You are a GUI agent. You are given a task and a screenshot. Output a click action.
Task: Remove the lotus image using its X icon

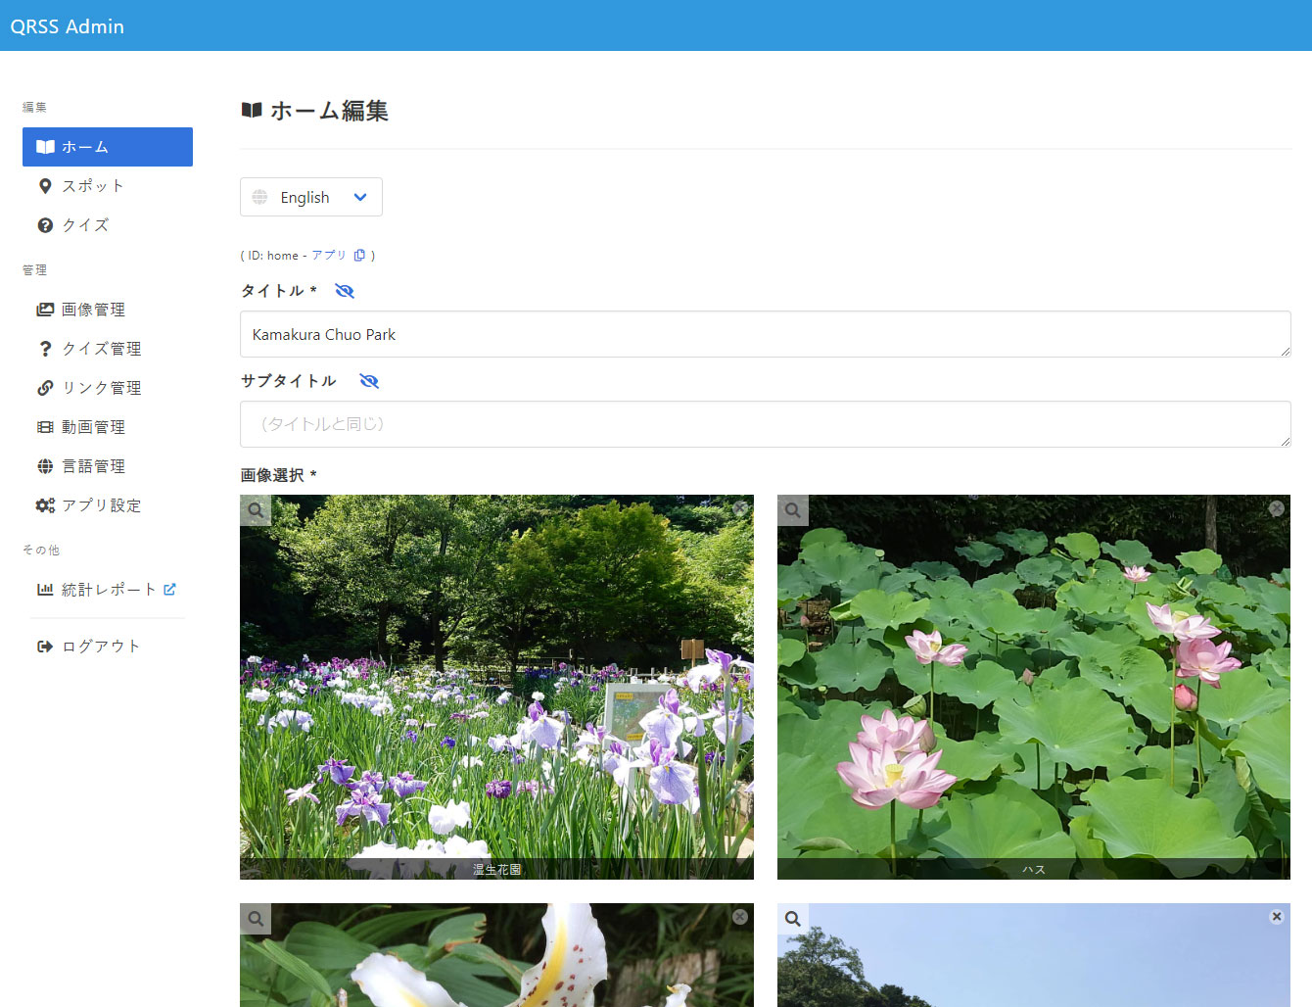(1277, 508)
